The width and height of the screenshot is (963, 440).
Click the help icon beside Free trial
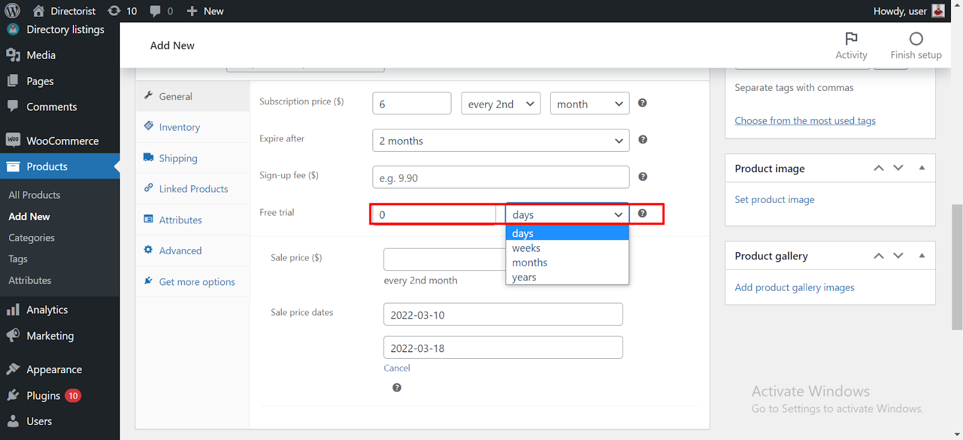(x=642, y=213)
